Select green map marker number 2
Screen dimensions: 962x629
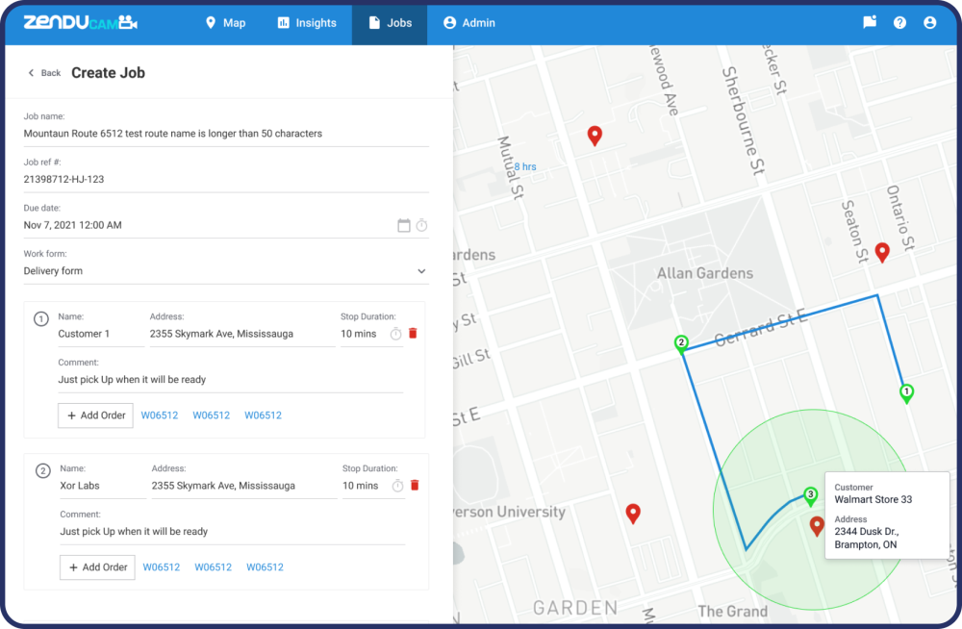[x=681, y=343]
